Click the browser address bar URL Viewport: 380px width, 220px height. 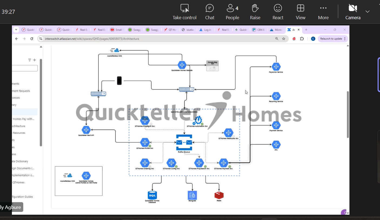tap(92, 39)
